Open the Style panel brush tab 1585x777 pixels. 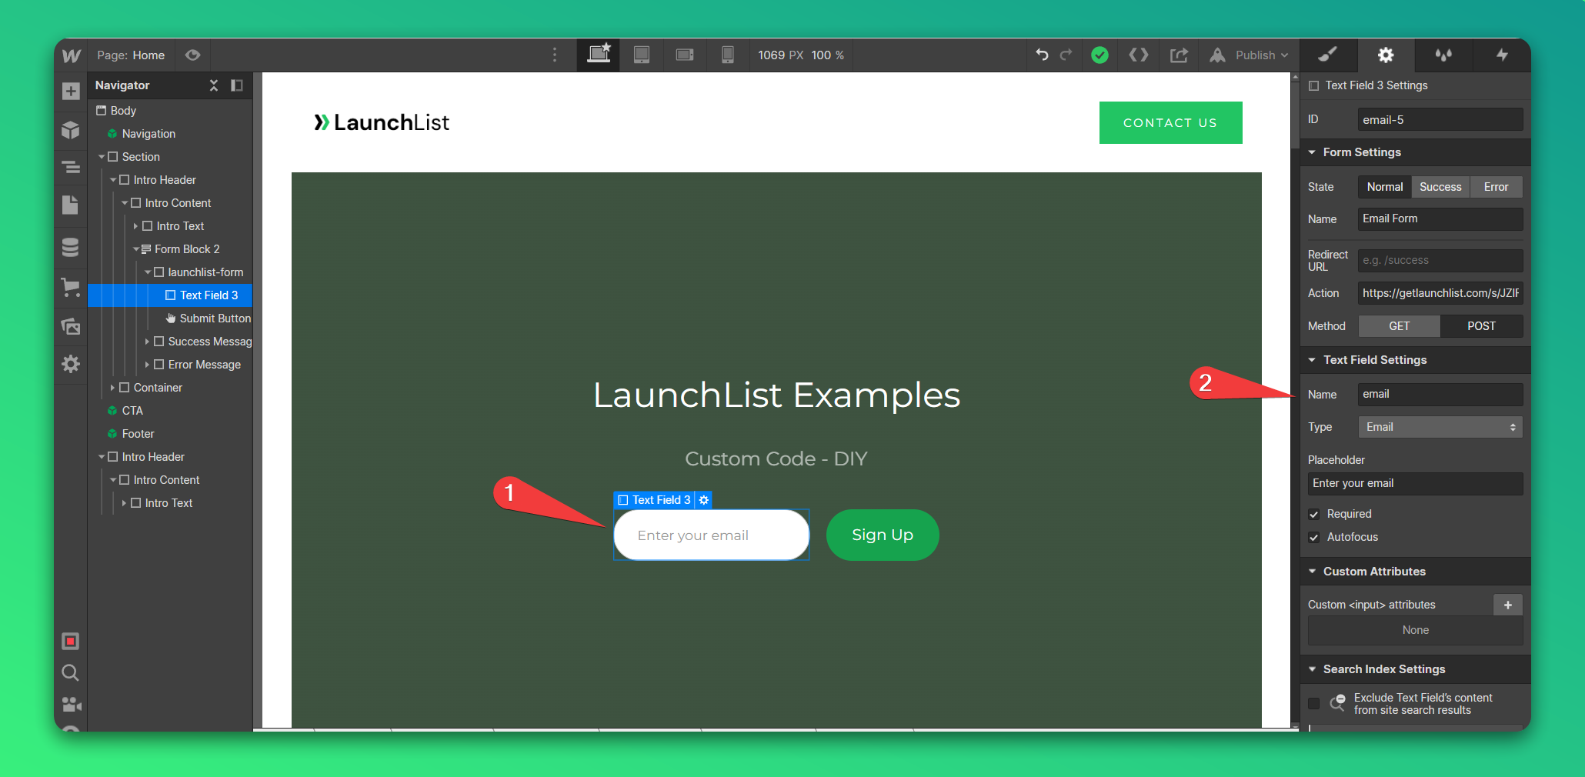point(1328,55)
